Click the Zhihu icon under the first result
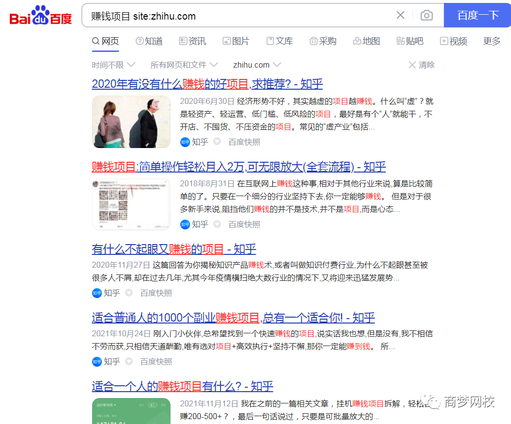 [185, 142]
